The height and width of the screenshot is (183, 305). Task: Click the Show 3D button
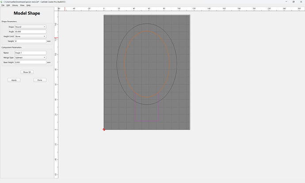click(x=27, y=72)
